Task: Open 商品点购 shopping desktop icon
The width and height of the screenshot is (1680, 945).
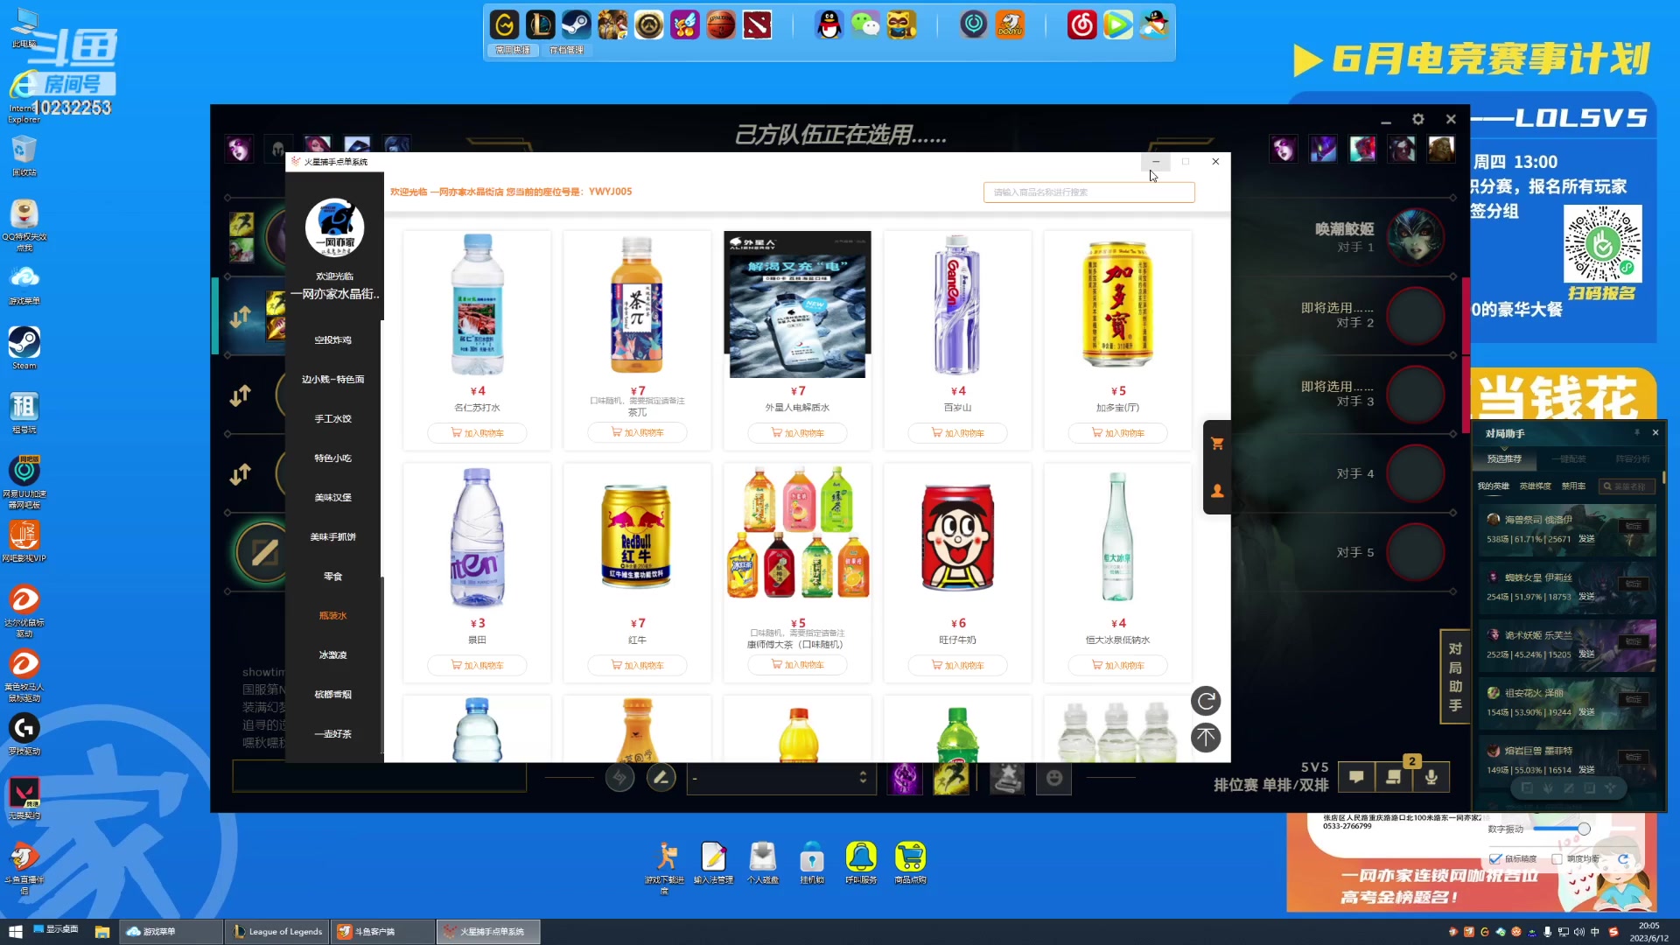Action: click(910, 863)
